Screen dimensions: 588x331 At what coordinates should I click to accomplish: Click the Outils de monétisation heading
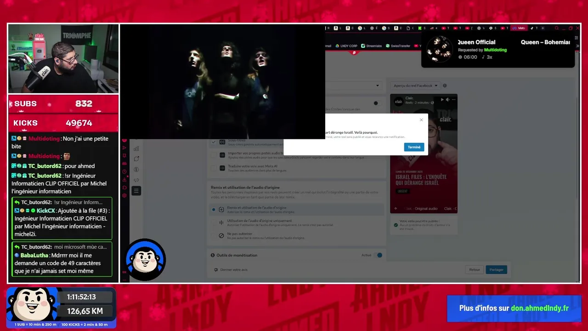(x=237, y=255)
